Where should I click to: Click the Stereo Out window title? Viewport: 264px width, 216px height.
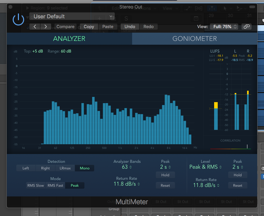[x=131, y=7]
